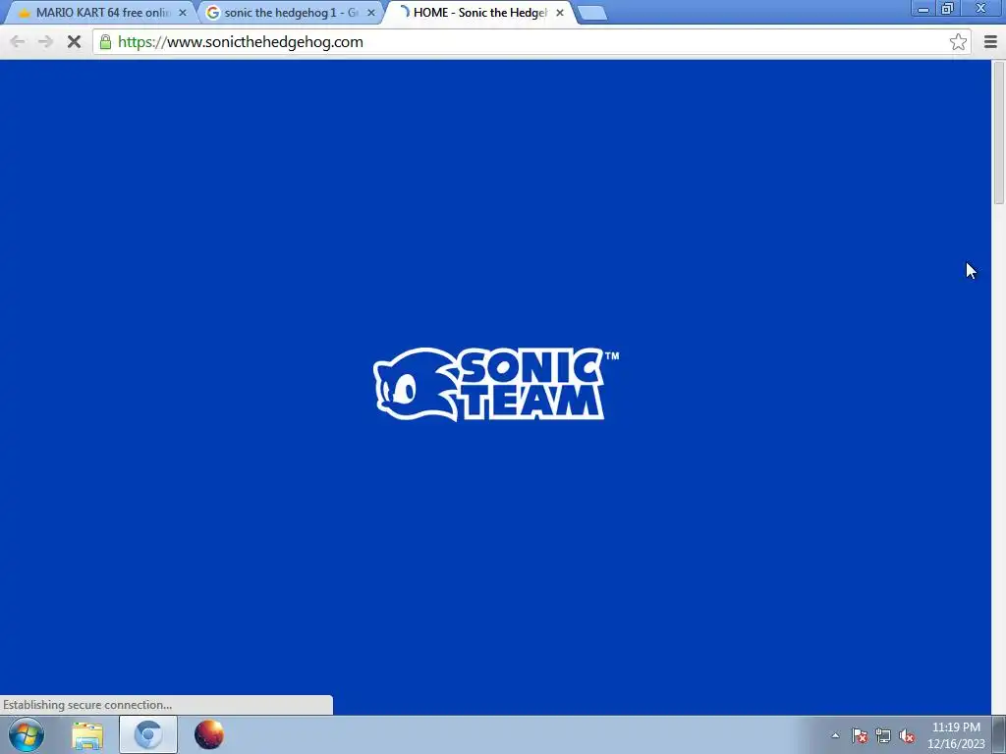This screenshot has height=754, width=1006.
Task: Bookmark this page with the star icon
Action: pos(958,42)
